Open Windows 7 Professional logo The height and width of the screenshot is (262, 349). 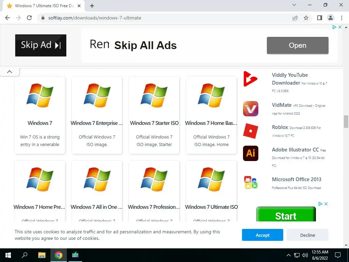click(154, 179)
